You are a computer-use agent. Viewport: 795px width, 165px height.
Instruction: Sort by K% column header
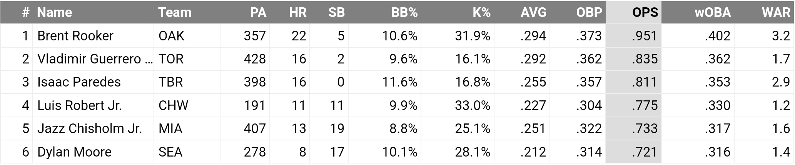pos(481,12)
